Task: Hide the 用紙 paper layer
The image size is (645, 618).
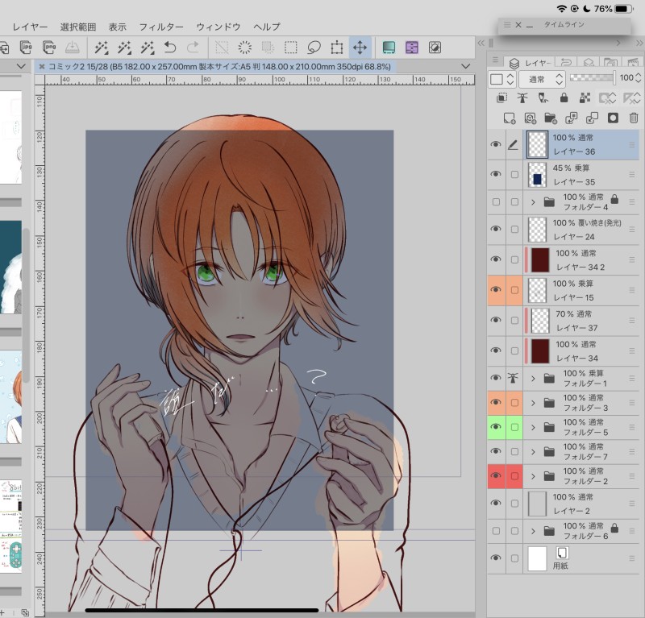Action: pos(496,558)
